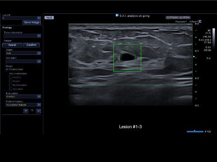
Task: Click the depth scale marker labeled 2
Action: point(197,78)
